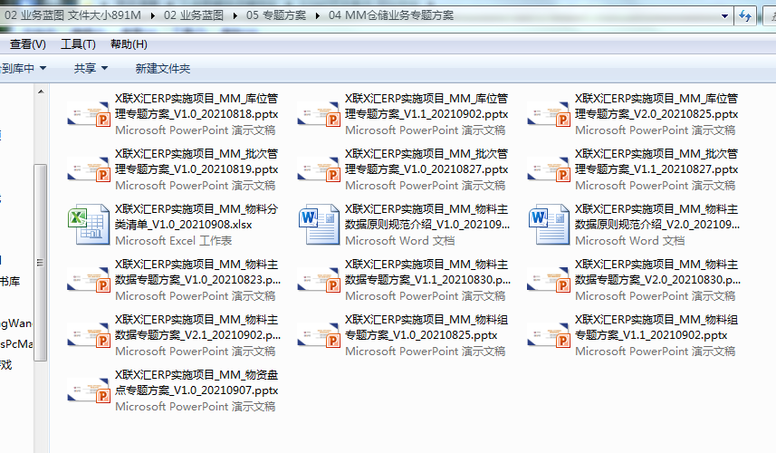This screenshot has width=776, height=453.
Task: Click the 新建文件夹 button
Action: (163, 69)
